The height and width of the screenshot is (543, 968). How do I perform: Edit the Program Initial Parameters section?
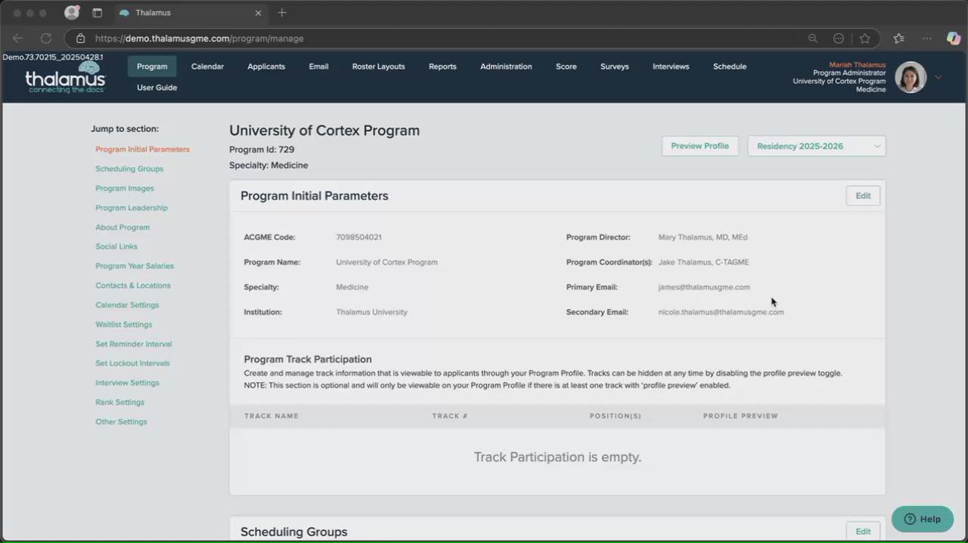(863, 196)
